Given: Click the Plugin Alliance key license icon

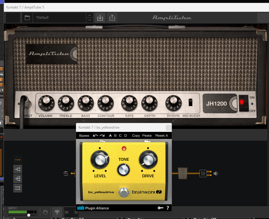Looking at the screenshot, I should [160, 208].
